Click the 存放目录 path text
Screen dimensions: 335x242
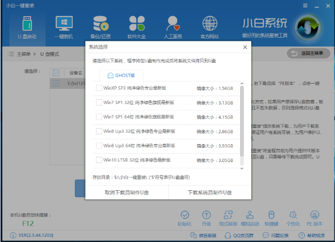coord(141,177)
